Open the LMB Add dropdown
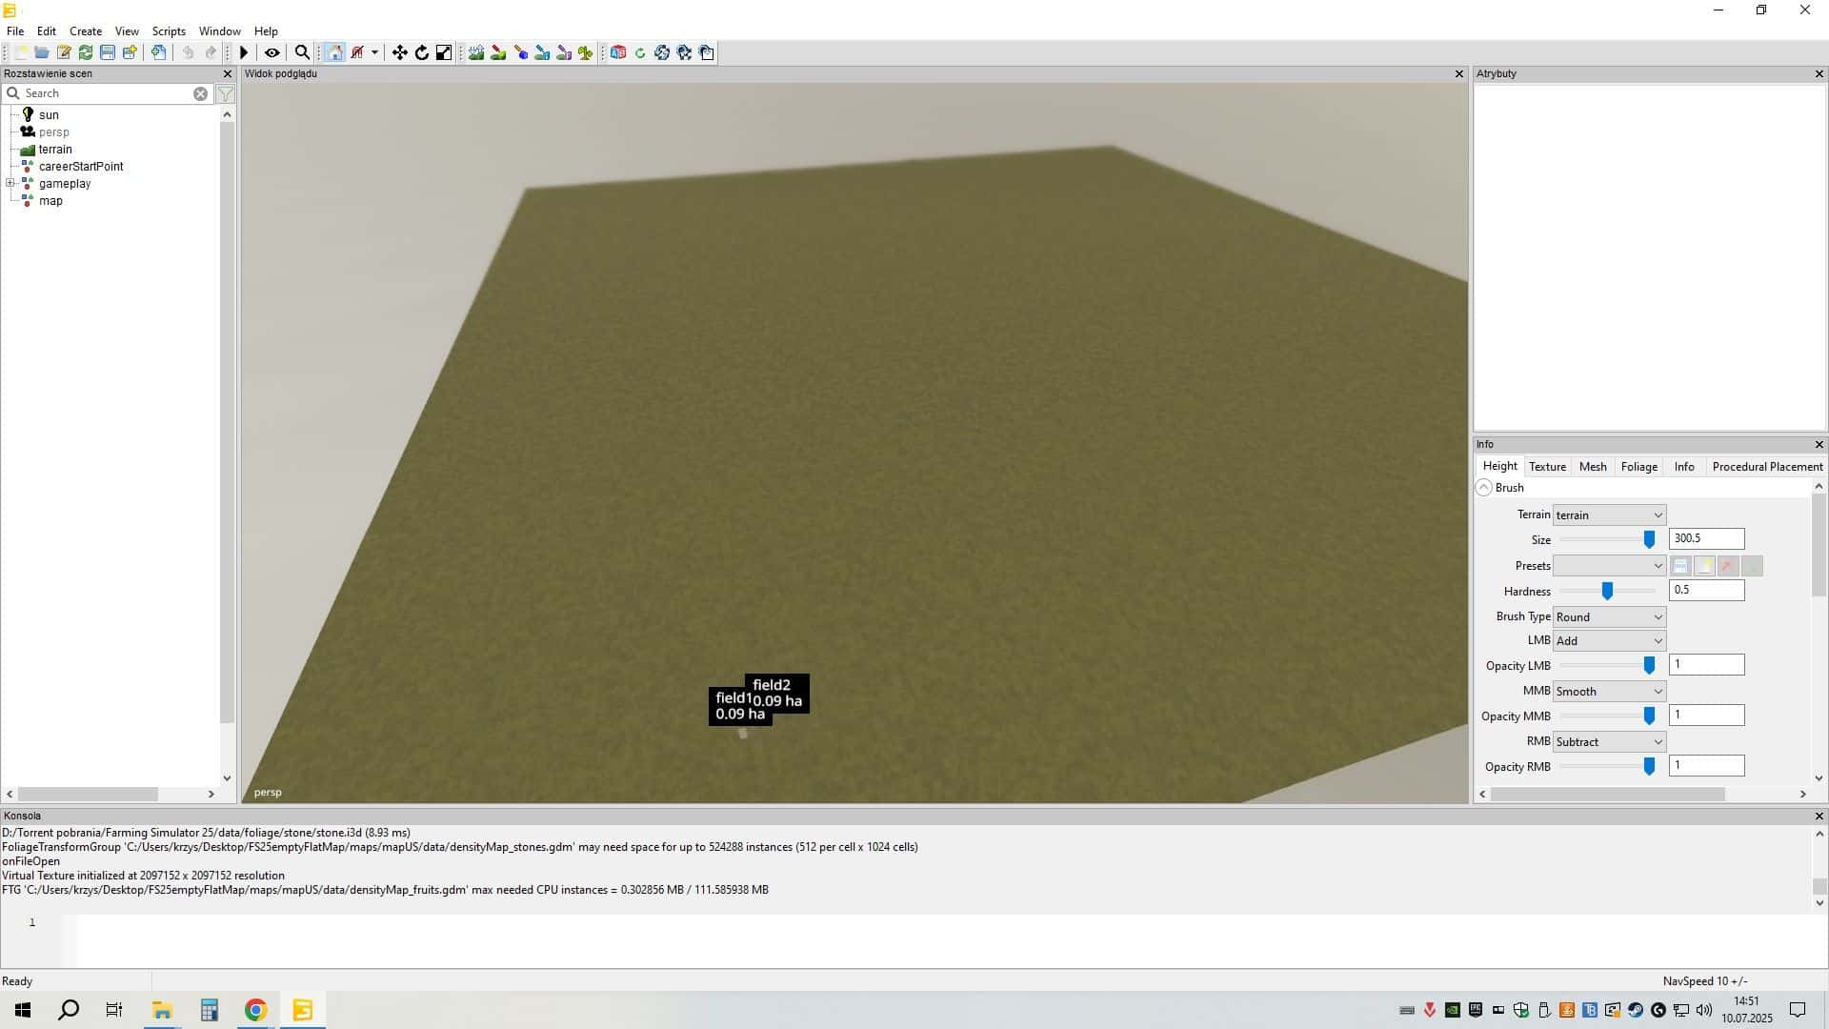 pyautogui.click(x=1608, y=641)
